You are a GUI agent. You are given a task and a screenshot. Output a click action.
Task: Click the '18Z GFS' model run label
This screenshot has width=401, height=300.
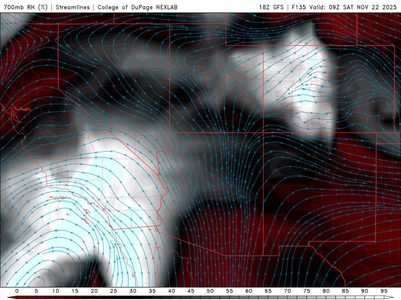tap(271, 7)
